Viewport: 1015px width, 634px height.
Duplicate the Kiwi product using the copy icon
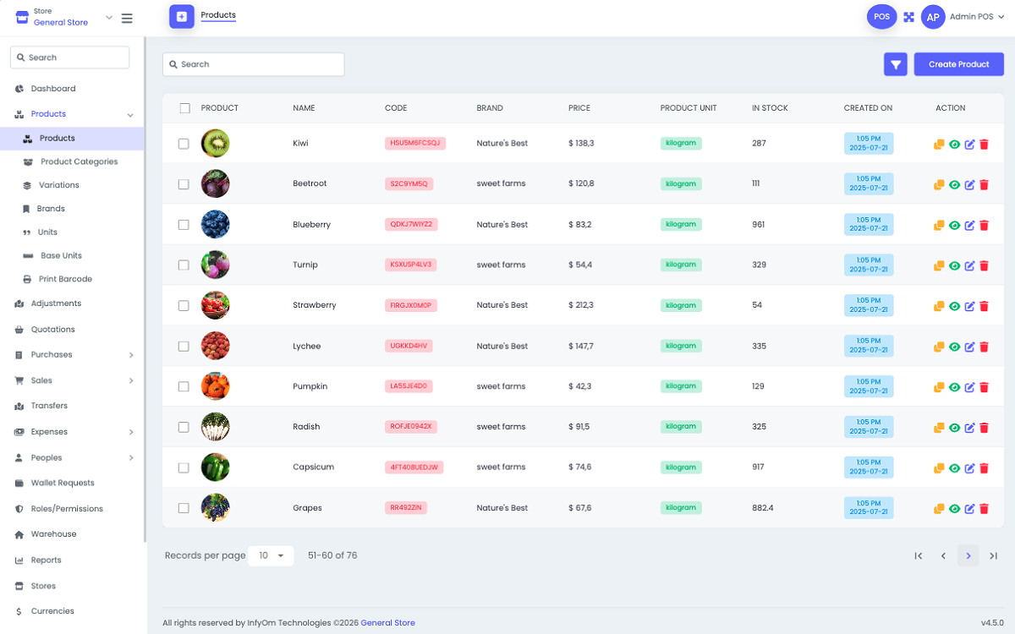coord(938,144)
